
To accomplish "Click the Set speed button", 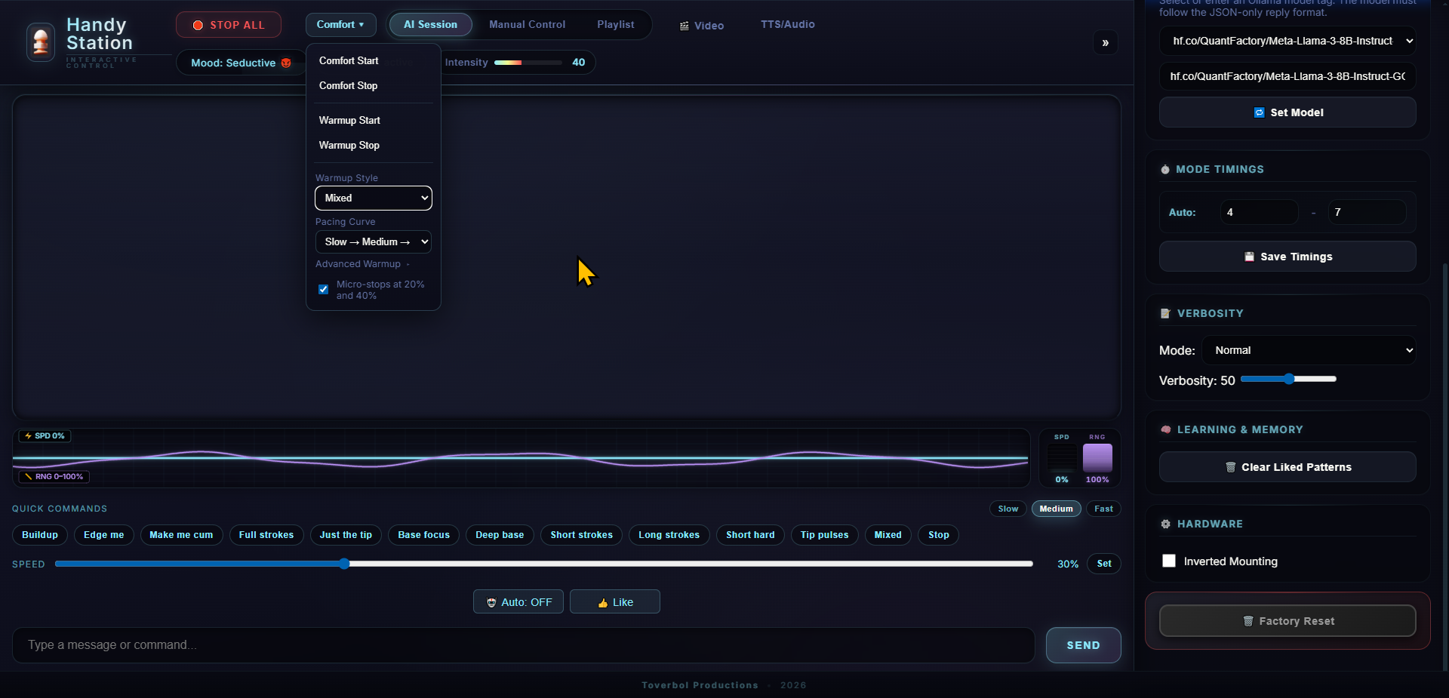I will [x=1103, y=564].
